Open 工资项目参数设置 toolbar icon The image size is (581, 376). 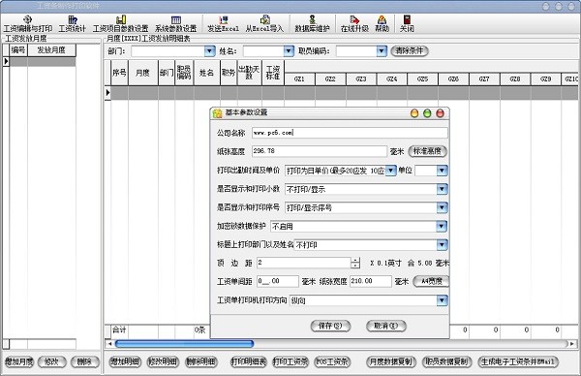(120, 23)
